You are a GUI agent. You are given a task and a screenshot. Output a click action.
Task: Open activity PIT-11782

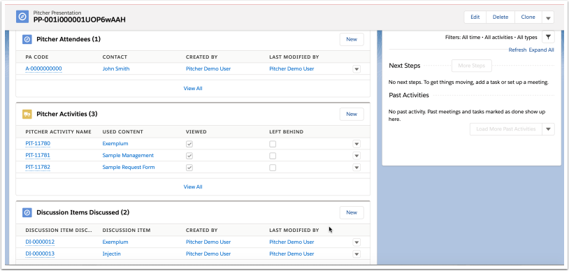click(38, 167)
